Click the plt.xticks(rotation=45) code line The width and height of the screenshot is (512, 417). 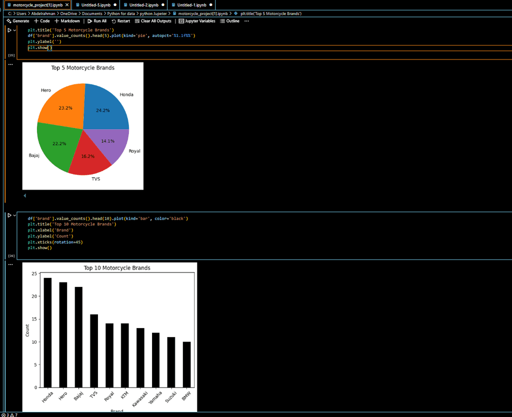[x=55, y=242]
